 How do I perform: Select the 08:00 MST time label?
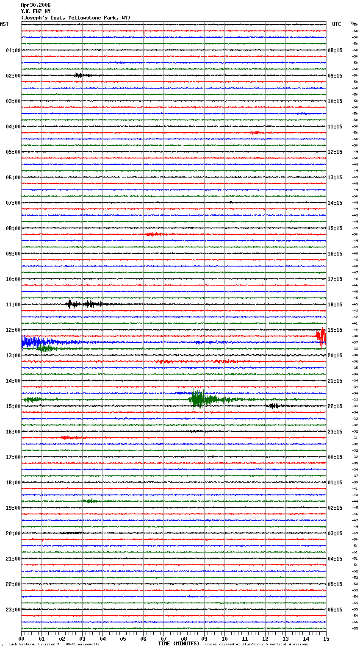pos(13,228)
